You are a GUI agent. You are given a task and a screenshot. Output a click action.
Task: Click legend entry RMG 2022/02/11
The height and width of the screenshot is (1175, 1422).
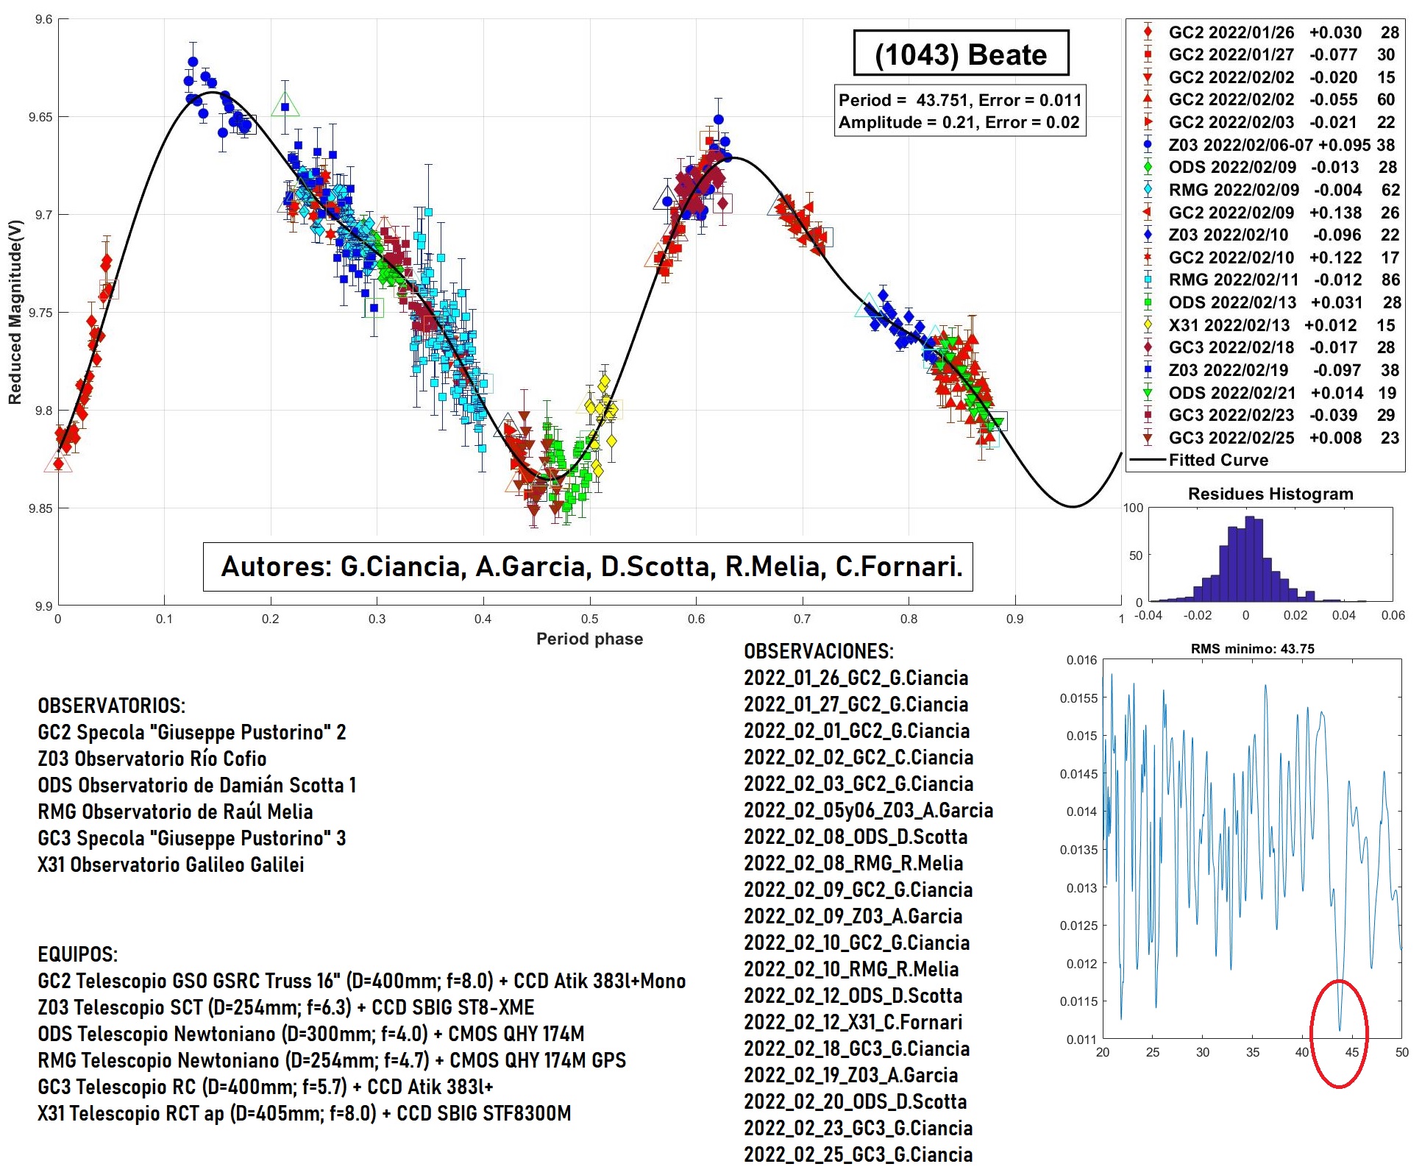click(1269, 280)
